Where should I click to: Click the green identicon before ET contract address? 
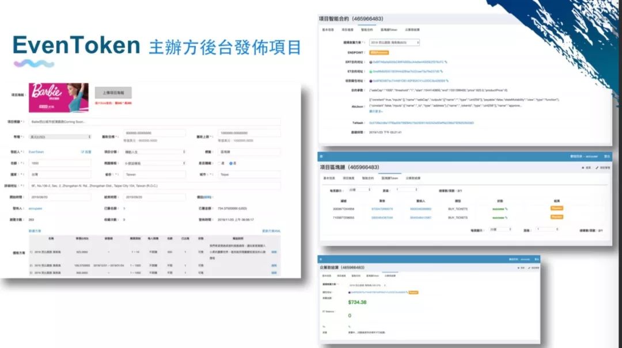[x=371, y=72]
